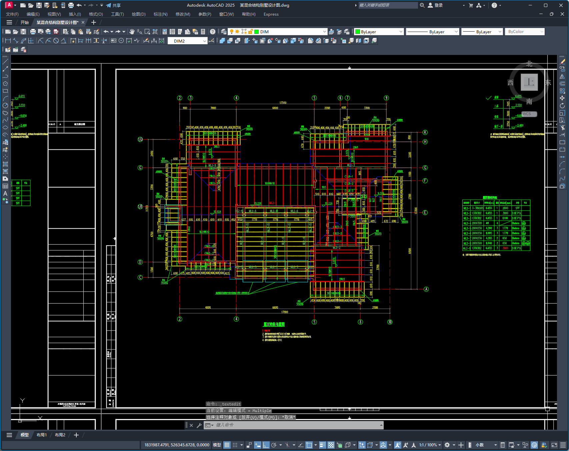Toggle Ortho mode in status bar
The height and width of the screenshot is (451, 569).
266,445
